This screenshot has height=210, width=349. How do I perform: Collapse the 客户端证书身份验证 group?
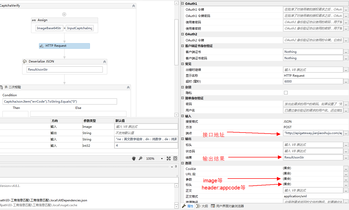point(182,46)
